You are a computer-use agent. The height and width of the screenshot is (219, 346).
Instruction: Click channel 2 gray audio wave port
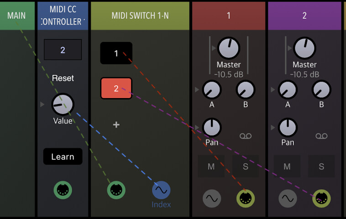pos(288,198)
